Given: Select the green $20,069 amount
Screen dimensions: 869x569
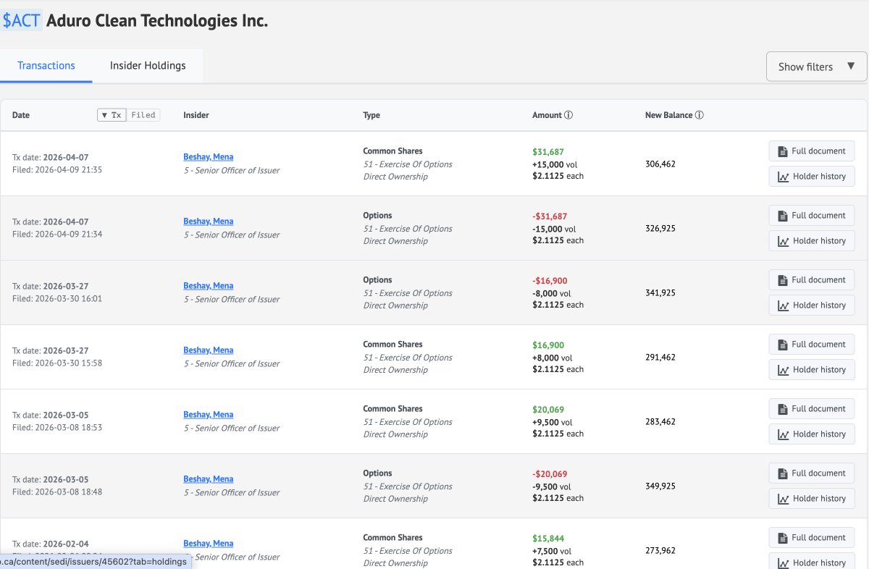Looking at the screenshot, I should pos(548,410).
